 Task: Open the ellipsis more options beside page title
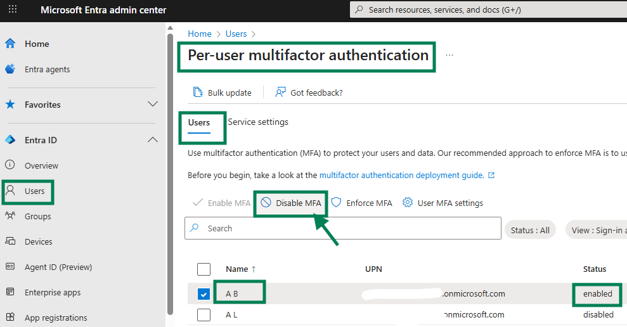449,55
